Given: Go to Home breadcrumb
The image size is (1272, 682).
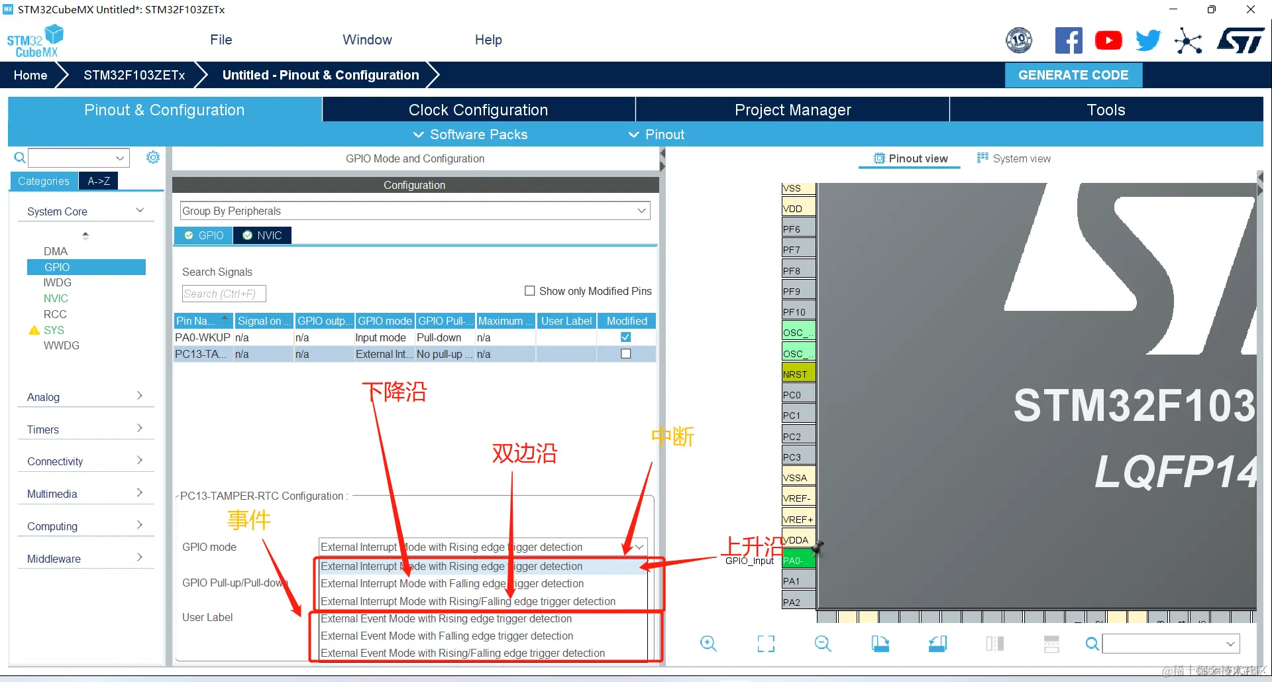Looking at the screenshot, I should click(30, 75).
